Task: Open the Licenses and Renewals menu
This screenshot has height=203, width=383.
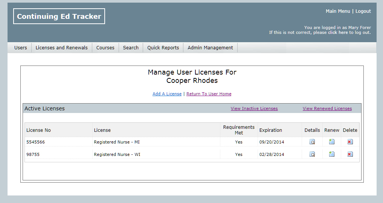Action: coord(61,48)
